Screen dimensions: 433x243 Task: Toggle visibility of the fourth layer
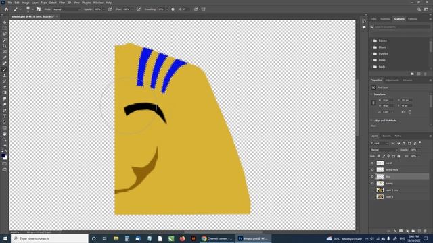[372, 183]
